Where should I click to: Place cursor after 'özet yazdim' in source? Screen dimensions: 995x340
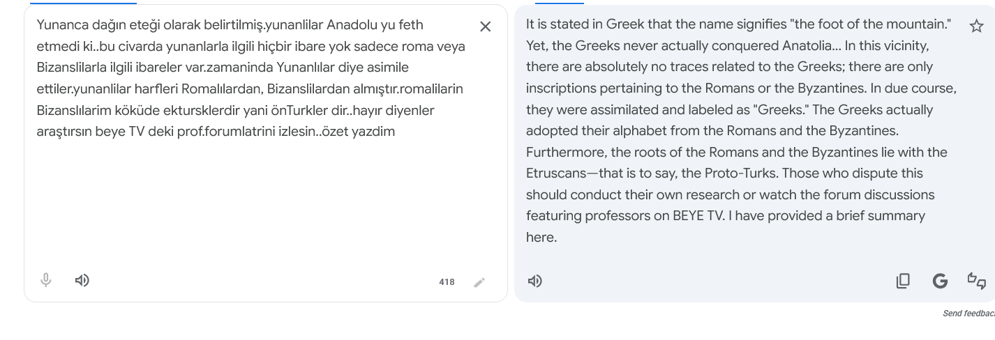(396, 131)
